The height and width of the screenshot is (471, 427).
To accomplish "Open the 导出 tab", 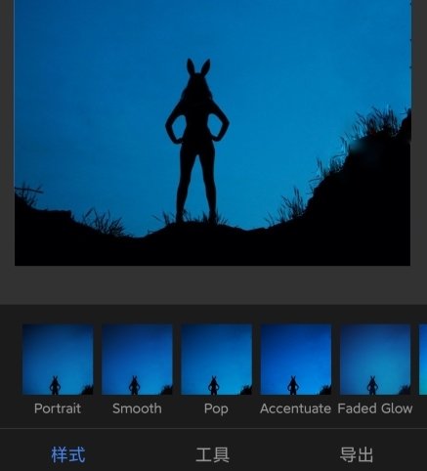I will click(x=357, y=454).
